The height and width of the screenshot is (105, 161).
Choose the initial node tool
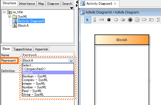(x=109, y=20)
